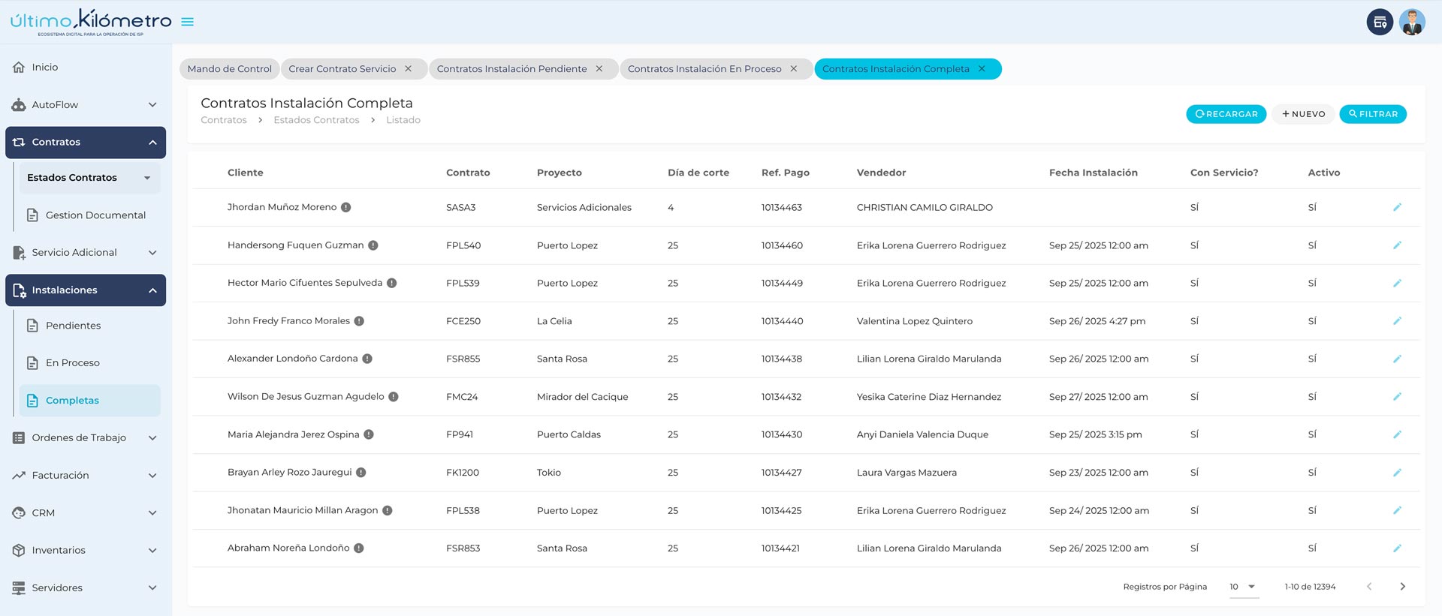Click the hamburger menu icon beside the logo
The image size is (1442, 616).
pos(188,22)
